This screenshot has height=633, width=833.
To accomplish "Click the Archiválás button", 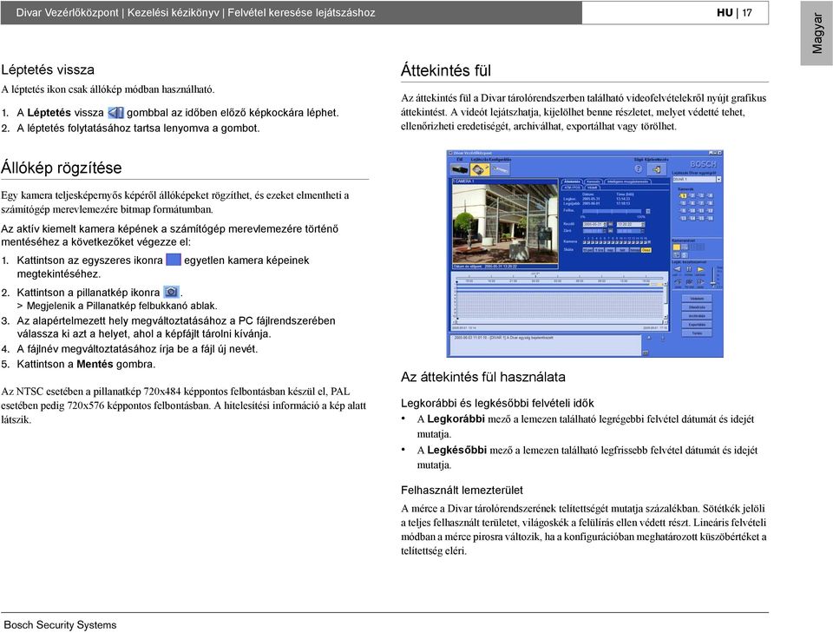I will tap(697, 316).
